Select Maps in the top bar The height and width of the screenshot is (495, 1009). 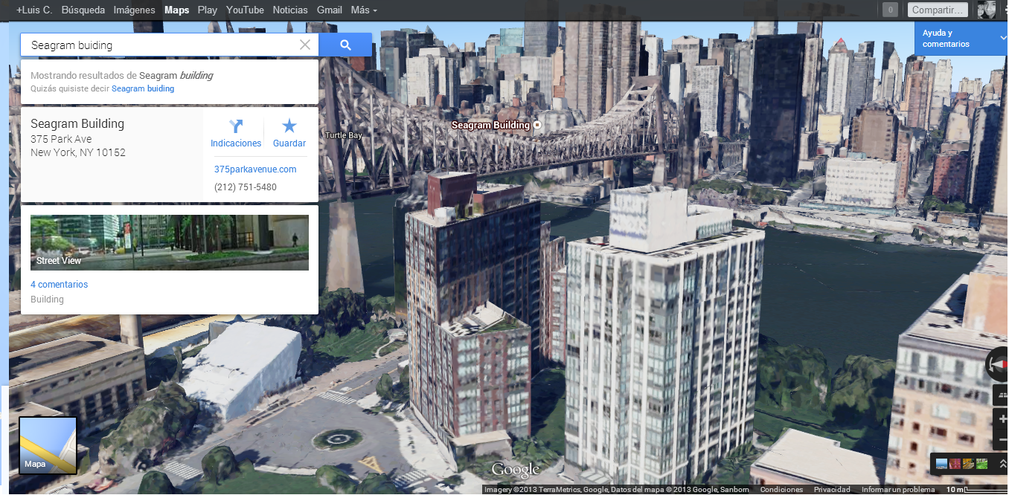coord(176,10)
